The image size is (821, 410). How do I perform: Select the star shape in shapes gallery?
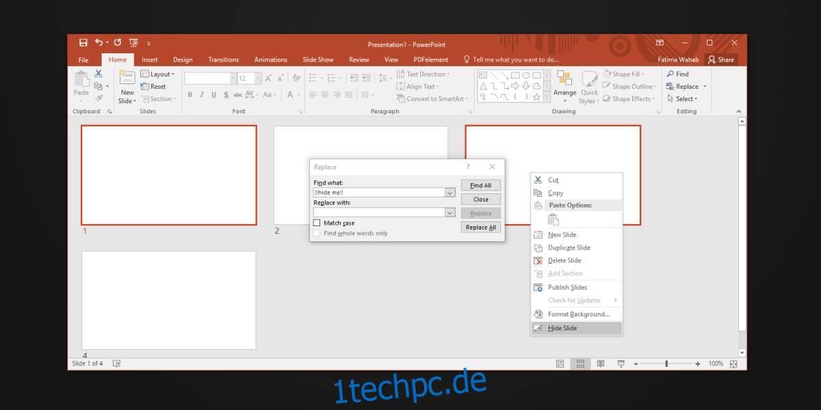(x=536, y=97)
